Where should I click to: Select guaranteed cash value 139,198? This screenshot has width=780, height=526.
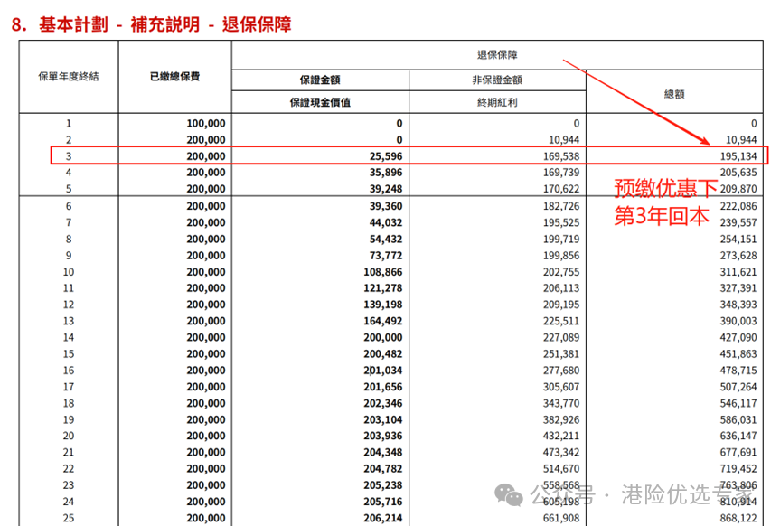[382, 305]
